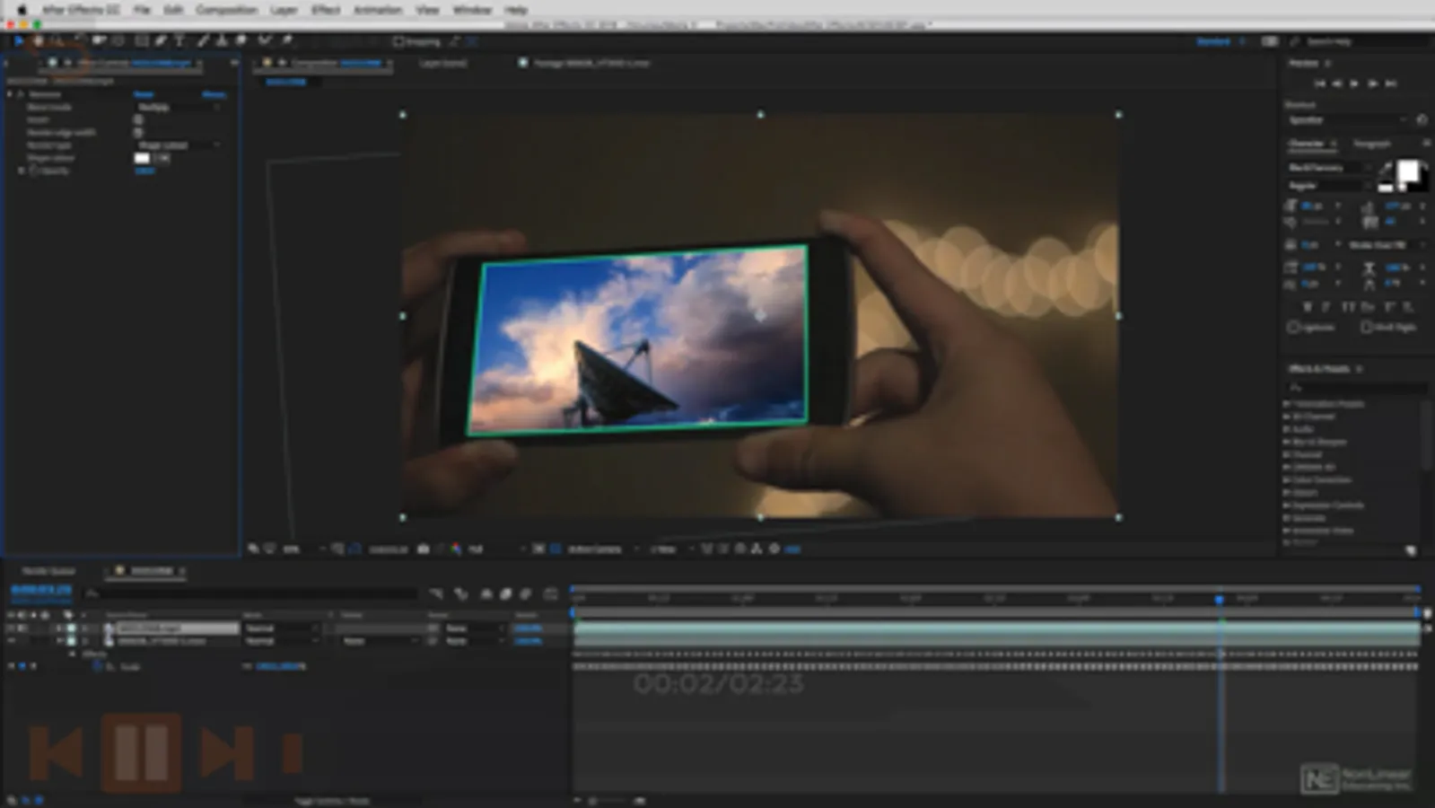The width and height of the screenshot is (1435, 808).
Task: Click play in the Preview panel
Action: point(1354,83)
